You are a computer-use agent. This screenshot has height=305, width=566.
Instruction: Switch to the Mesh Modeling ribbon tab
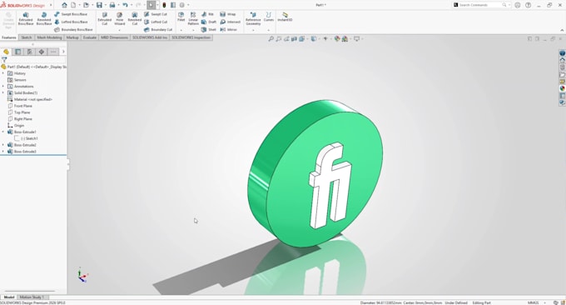coord(49,37)
